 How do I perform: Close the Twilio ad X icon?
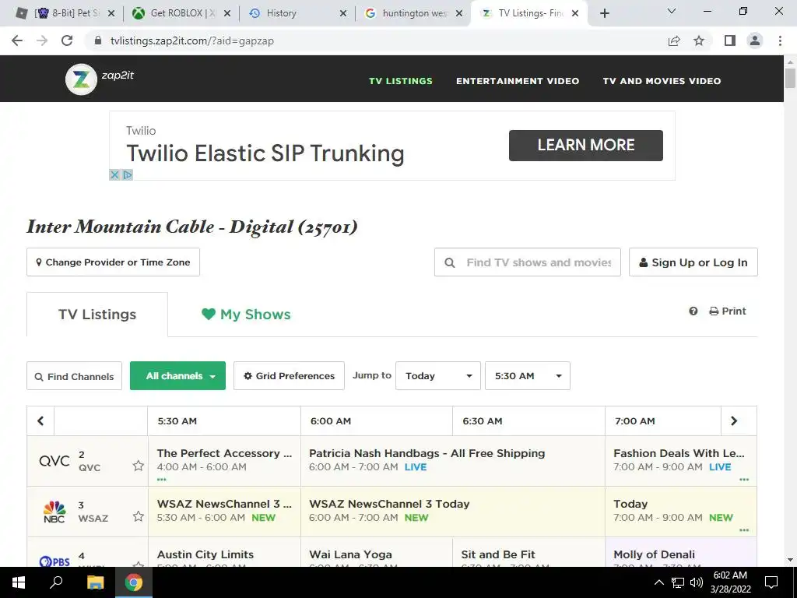coord(115,175)
